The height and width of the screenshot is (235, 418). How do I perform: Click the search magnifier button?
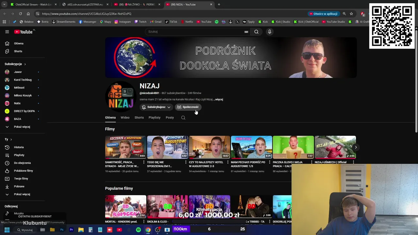tap(256, 32)
